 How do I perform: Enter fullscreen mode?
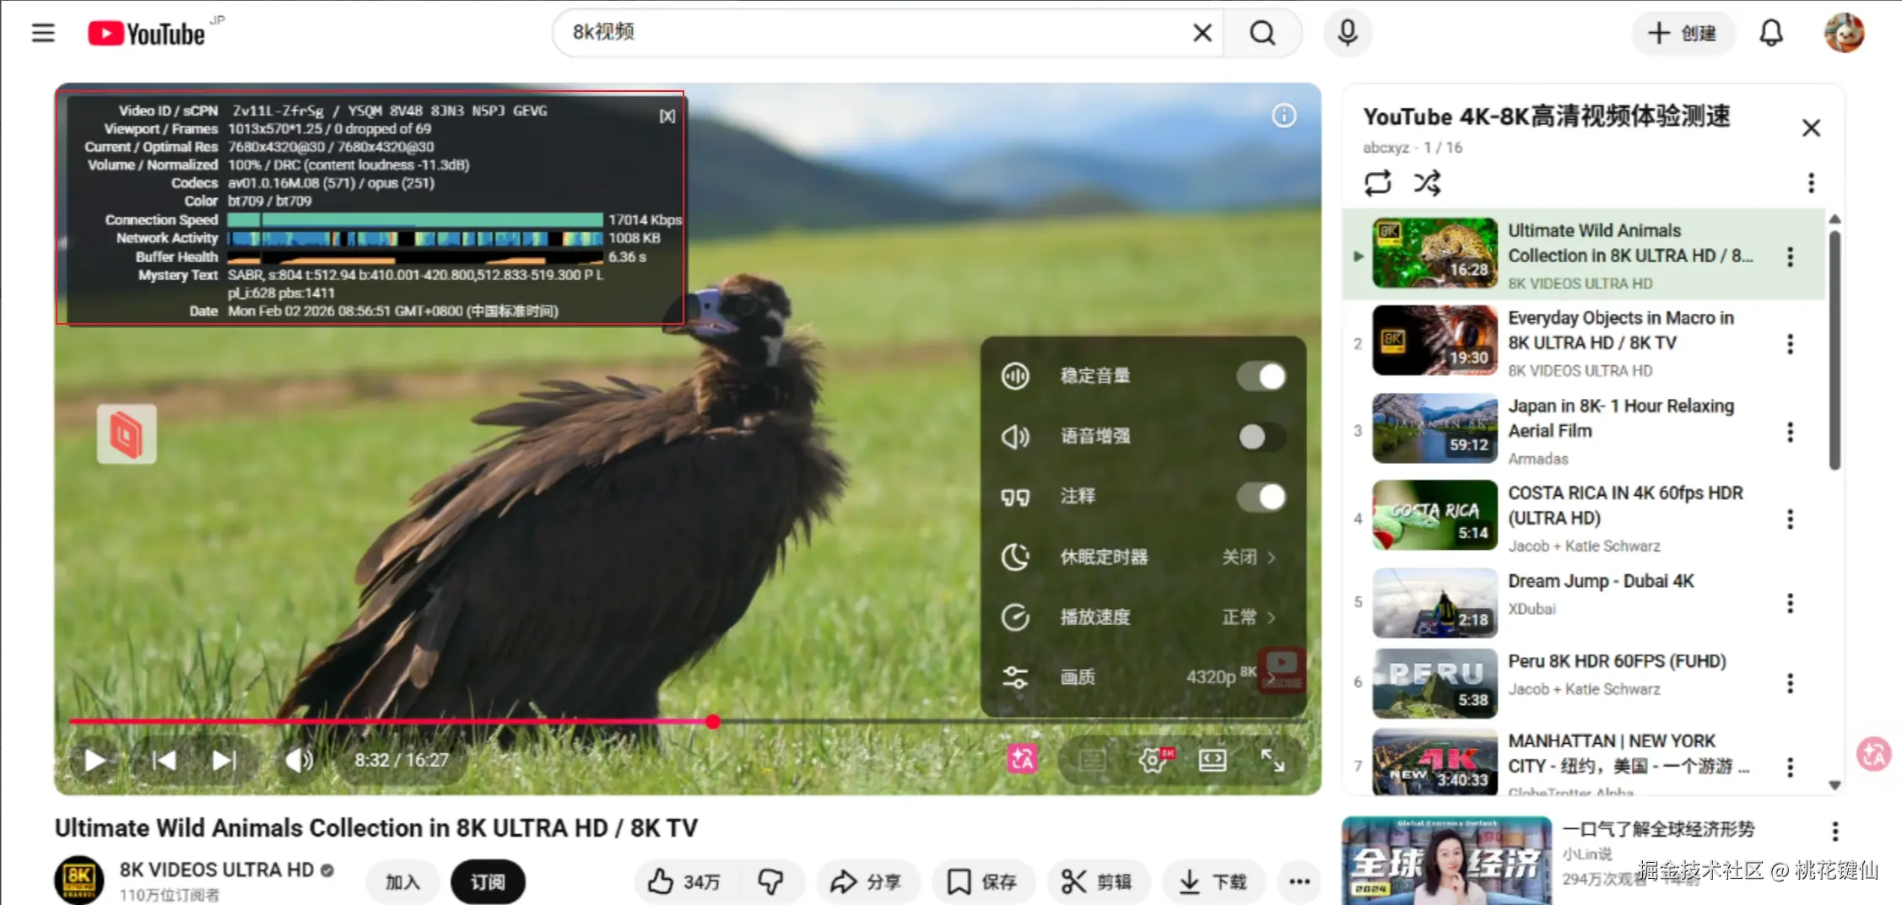pos(1273,760)
